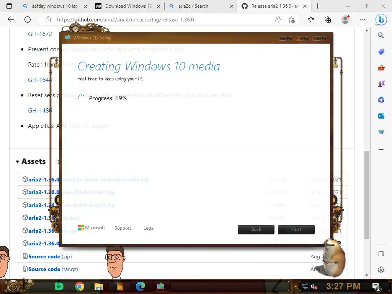The image size is (392, 294).
Task: Collapse the Assets section triangle
Action: [17, 162]
